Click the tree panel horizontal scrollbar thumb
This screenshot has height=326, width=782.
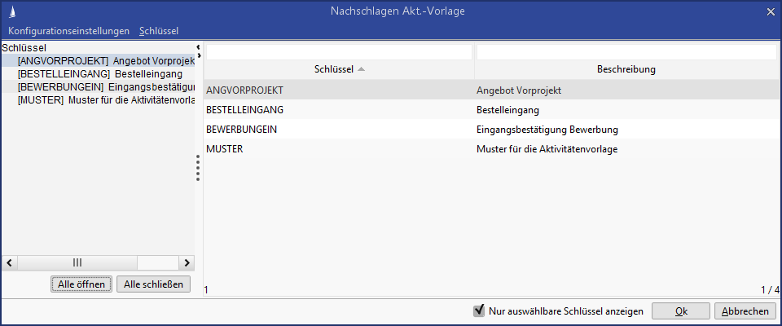(77, 262)
